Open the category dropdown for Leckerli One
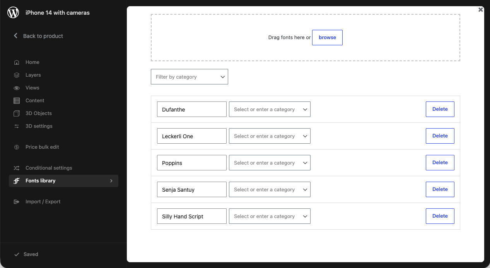Viewport: 490px width, 268px height. (x=270, y=136)
